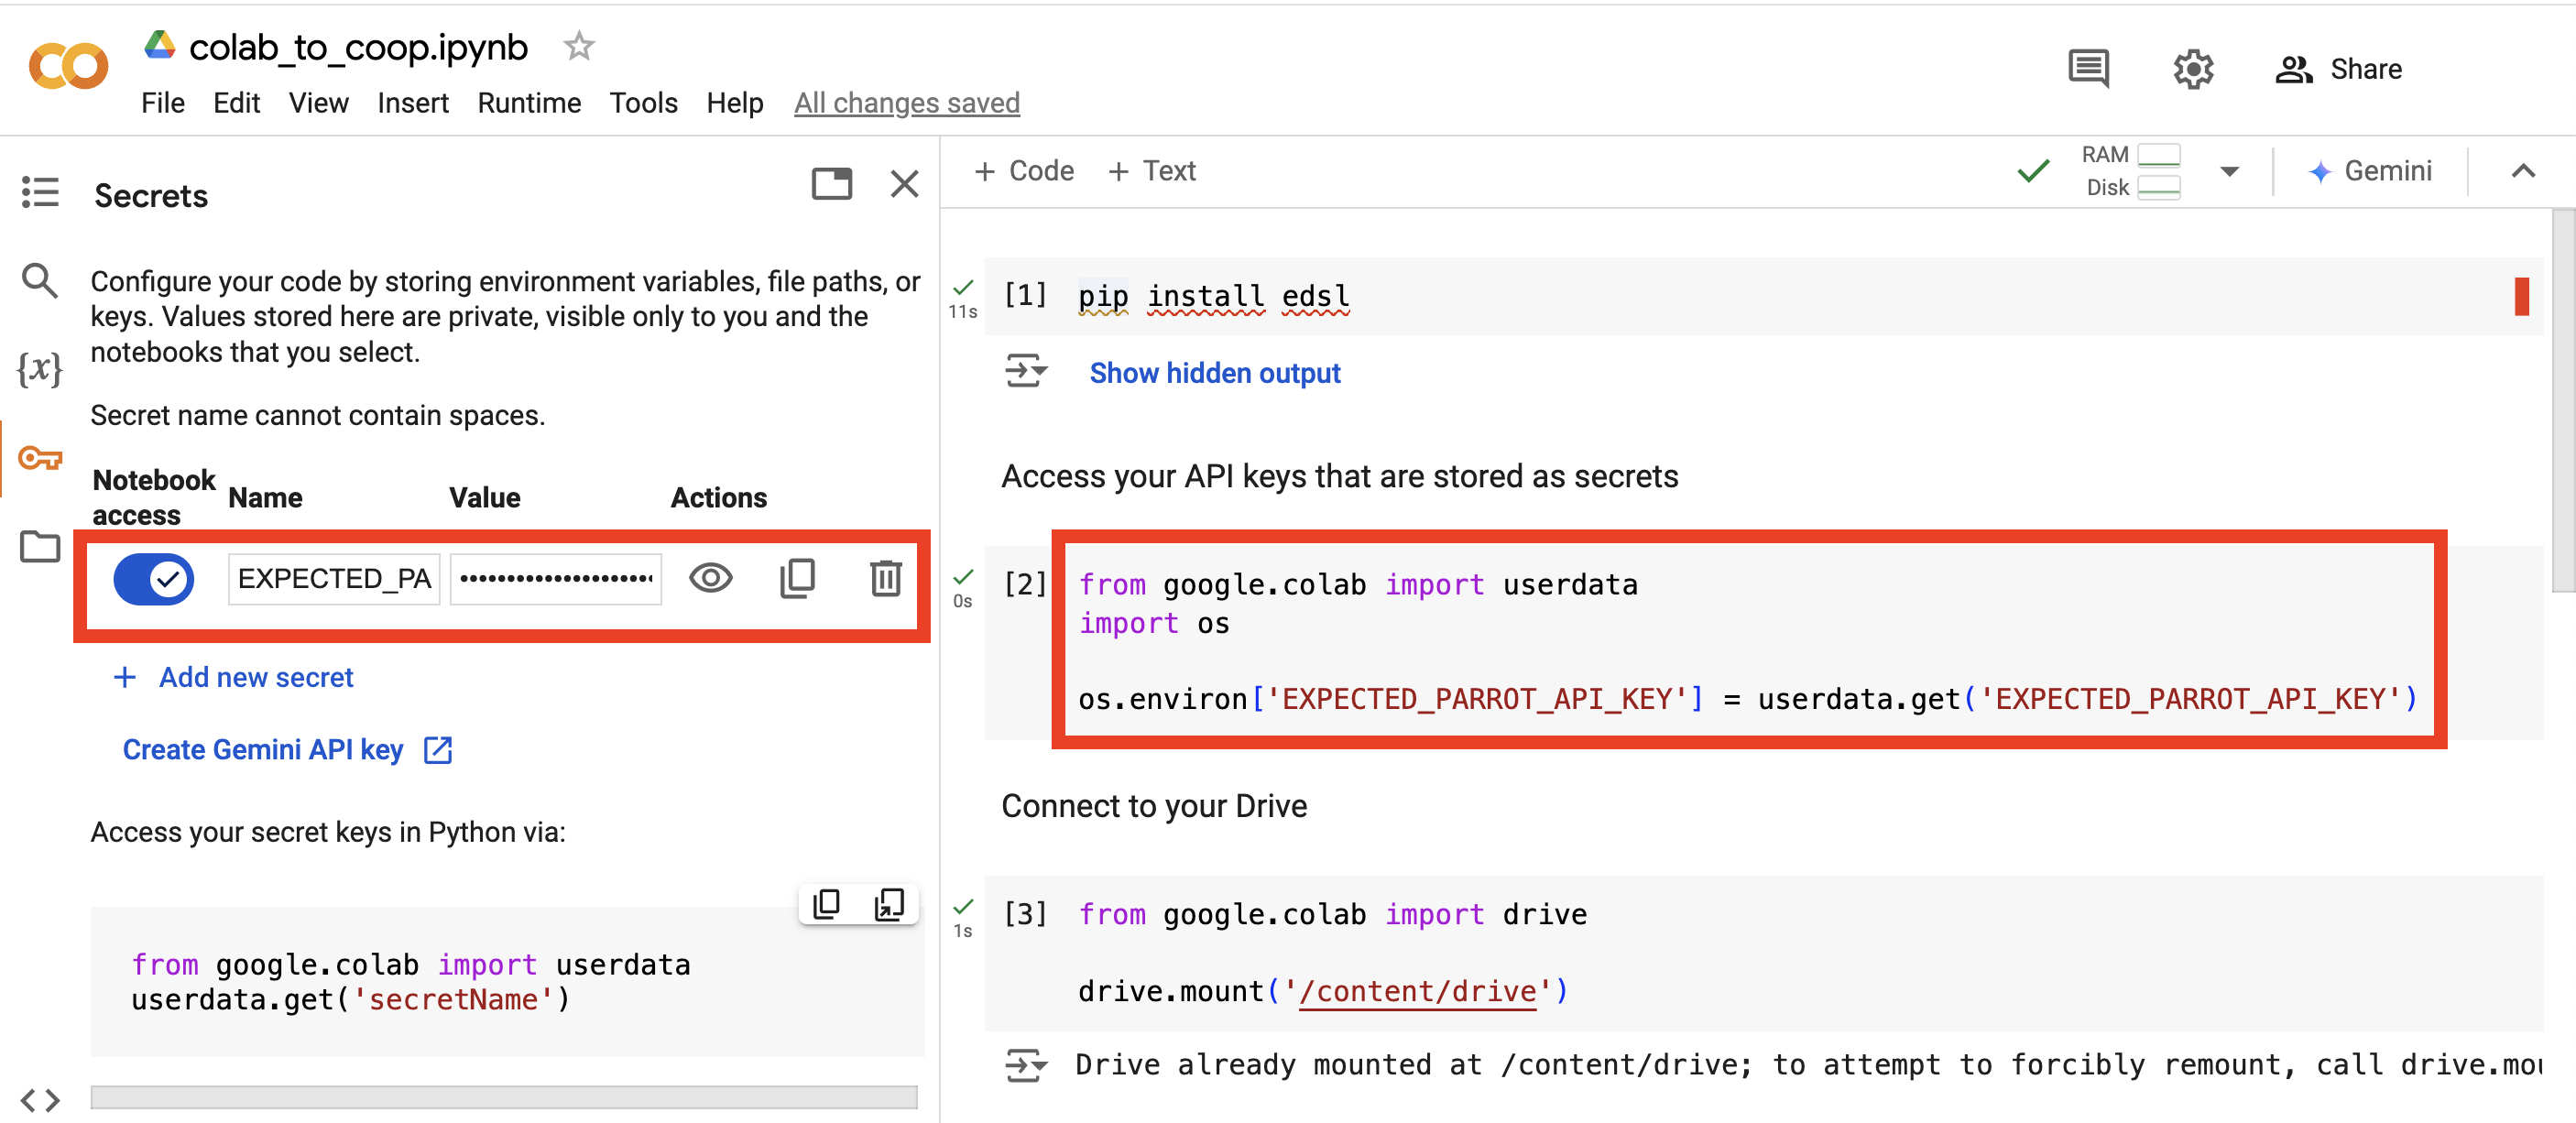
Task: Open the Variables inspector icon
Action: [40, 368]
